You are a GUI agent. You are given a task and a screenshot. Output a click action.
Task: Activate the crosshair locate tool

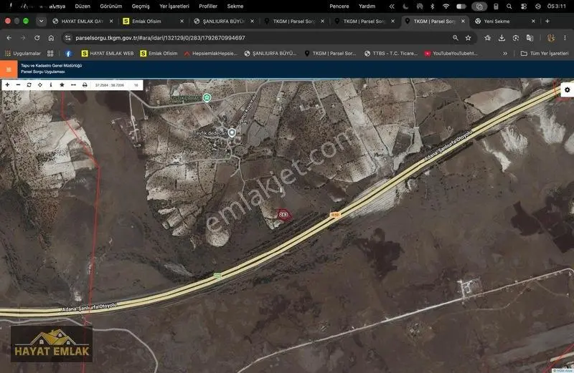(40, 84)
